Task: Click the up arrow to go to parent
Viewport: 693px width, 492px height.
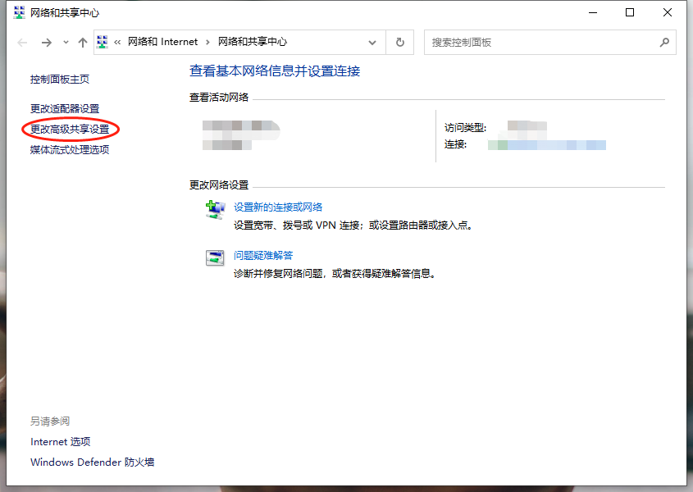Action: point(83,42)
